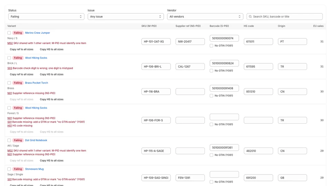Open the Vendor filter dropdown
The width and height of the screenshot is (331, 186).
point(205,17)
